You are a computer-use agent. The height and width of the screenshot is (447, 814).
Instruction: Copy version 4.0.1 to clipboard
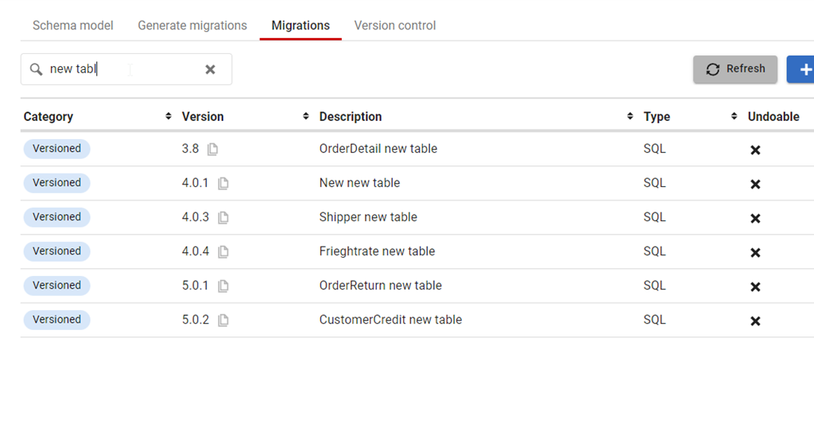click(x=223, y=184)
